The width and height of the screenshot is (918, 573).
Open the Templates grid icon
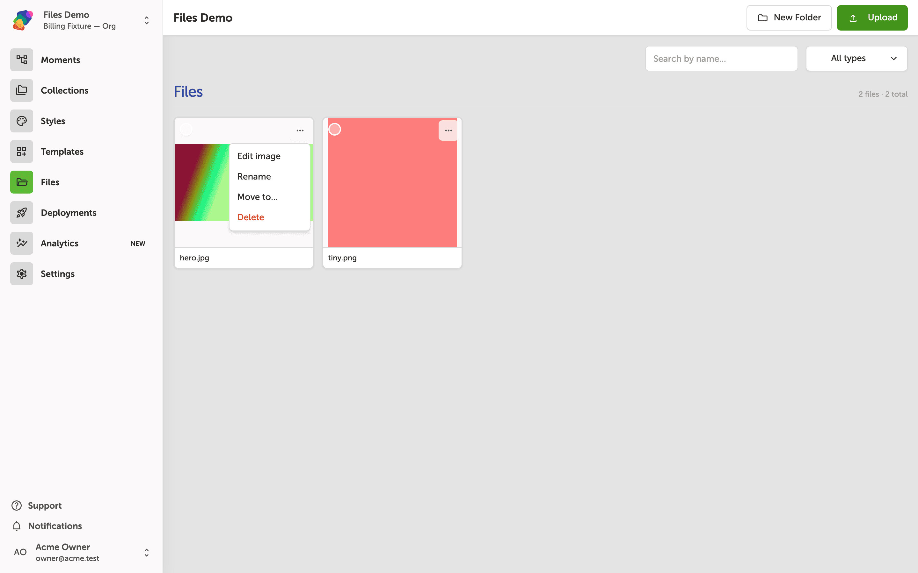(x=22, y=152)
